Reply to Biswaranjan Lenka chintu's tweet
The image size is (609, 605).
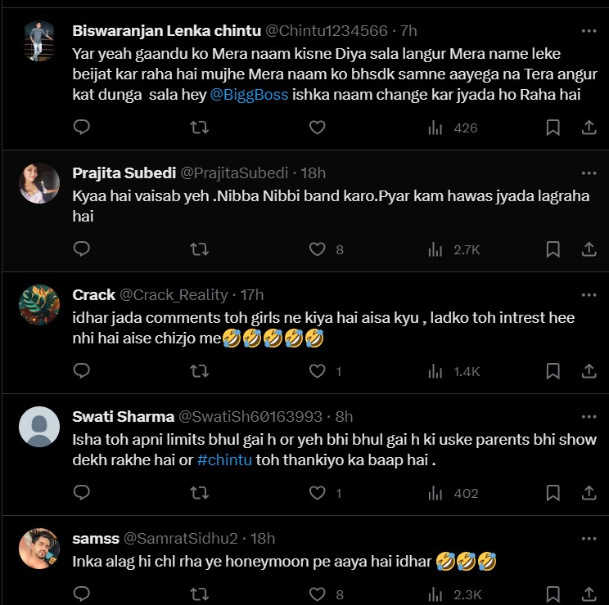(81, 128)
